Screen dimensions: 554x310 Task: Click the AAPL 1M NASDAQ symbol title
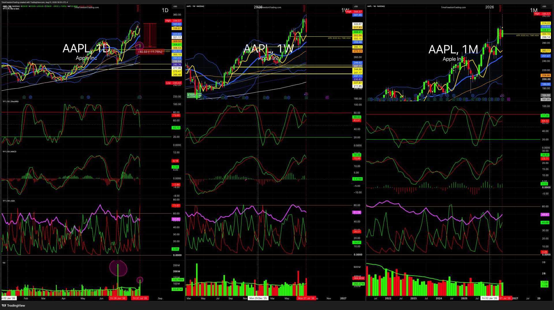[x=376, y=6]
